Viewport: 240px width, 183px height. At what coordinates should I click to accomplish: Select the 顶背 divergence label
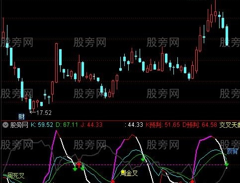coord(233,151)
